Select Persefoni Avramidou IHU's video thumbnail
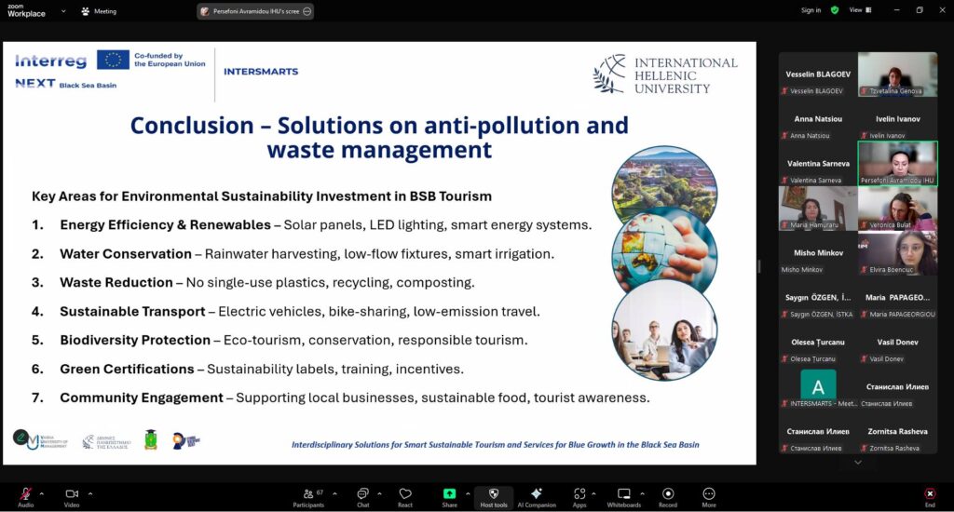This screenshot has width=954, height=512. point(897,163)
